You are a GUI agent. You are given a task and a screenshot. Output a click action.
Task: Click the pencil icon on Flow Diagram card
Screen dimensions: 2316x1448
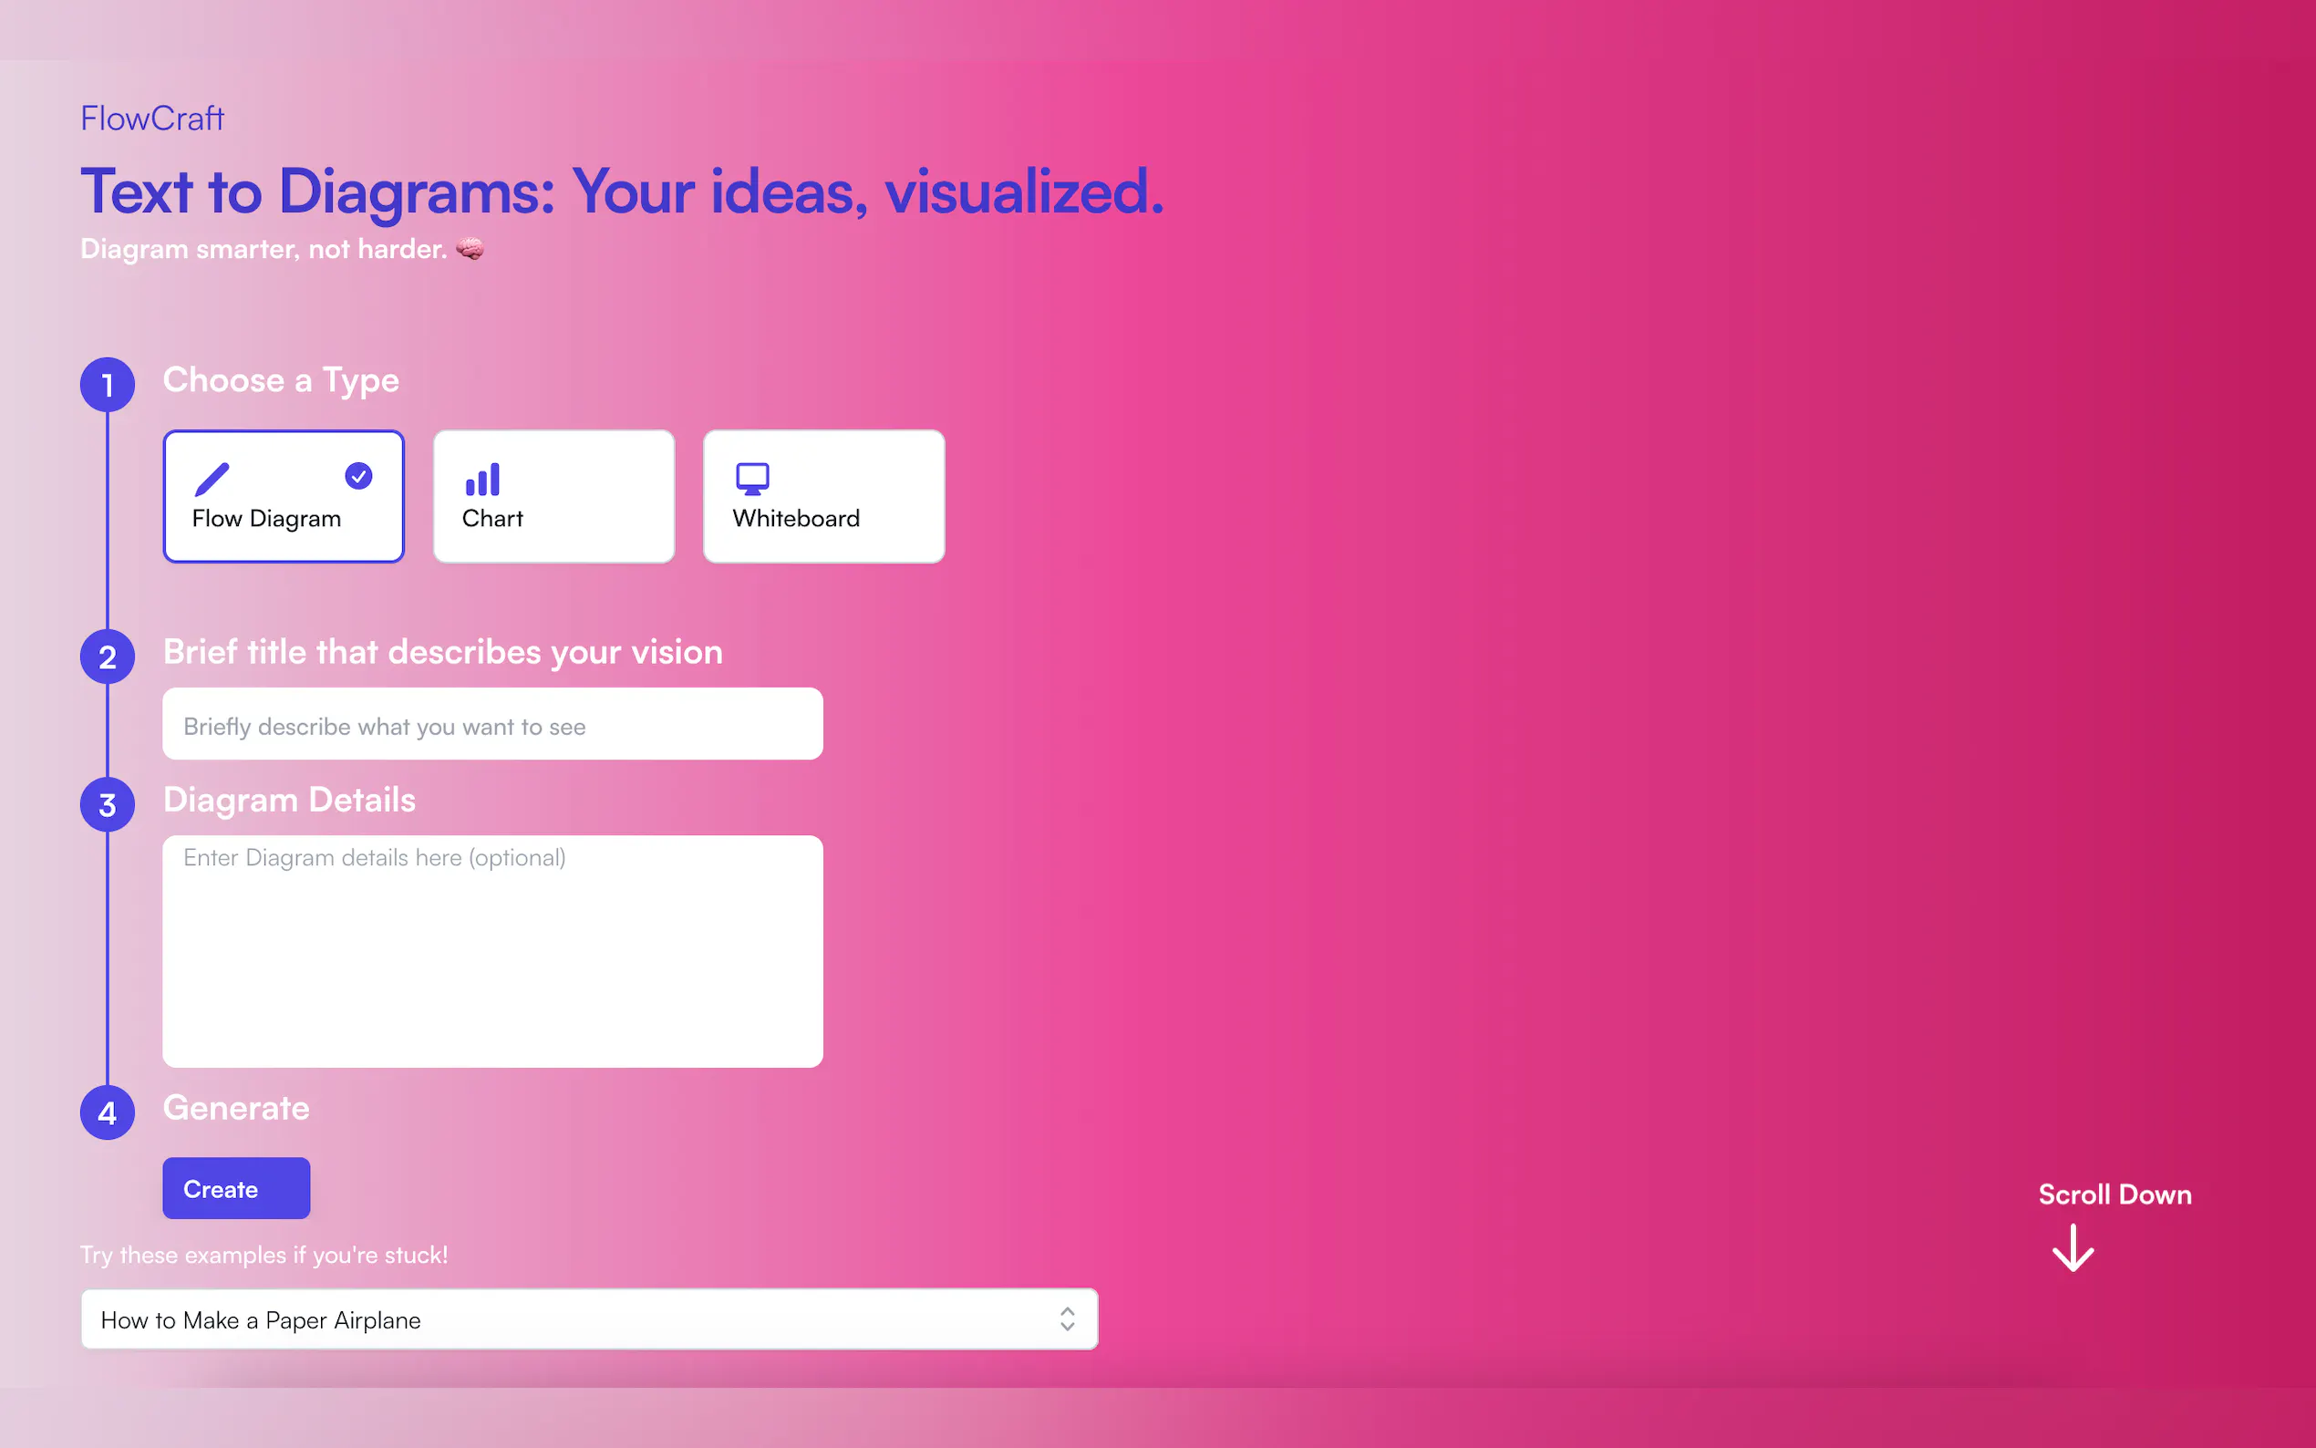(x=212, y=479)
